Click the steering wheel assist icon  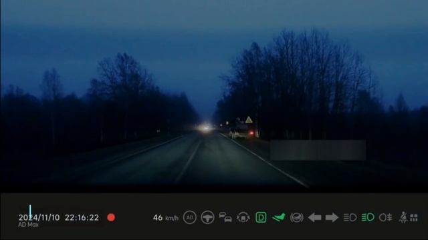pyautogui.click(x=207, y=217)
